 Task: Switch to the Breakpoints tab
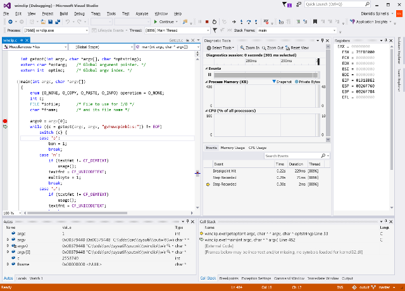pos(229,278)
